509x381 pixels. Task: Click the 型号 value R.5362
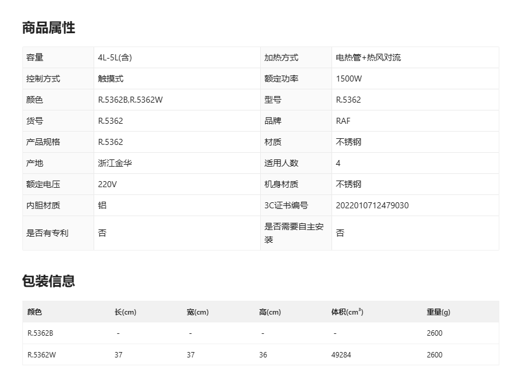(348, 100)
